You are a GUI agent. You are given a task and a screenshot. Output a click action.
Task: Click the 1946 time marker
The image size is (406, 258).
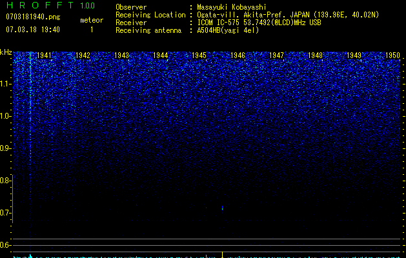pos(238,55)
